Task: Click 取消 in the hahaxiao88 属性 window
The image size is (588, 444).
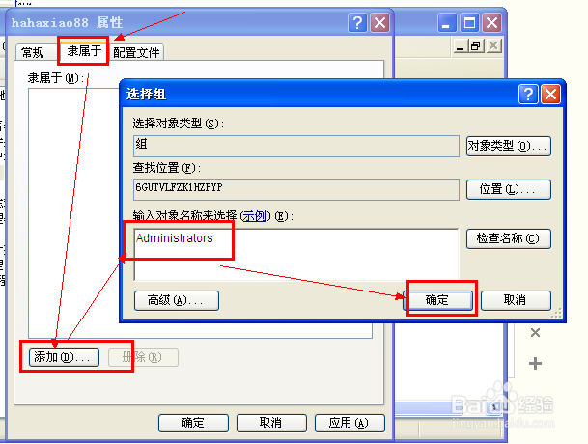Action: coord(271,423)
